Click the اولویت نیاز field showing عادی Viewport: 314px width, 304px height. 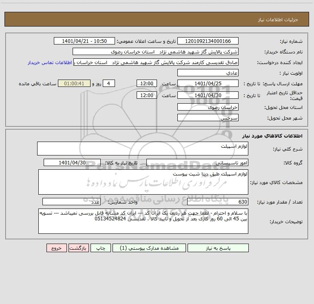pyautogui.click(x=208, y=73)
